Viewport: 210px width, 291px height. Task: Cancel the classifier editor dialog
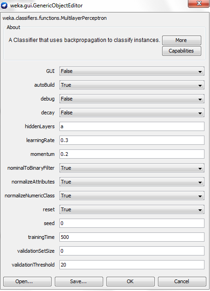tap(182, 281)
